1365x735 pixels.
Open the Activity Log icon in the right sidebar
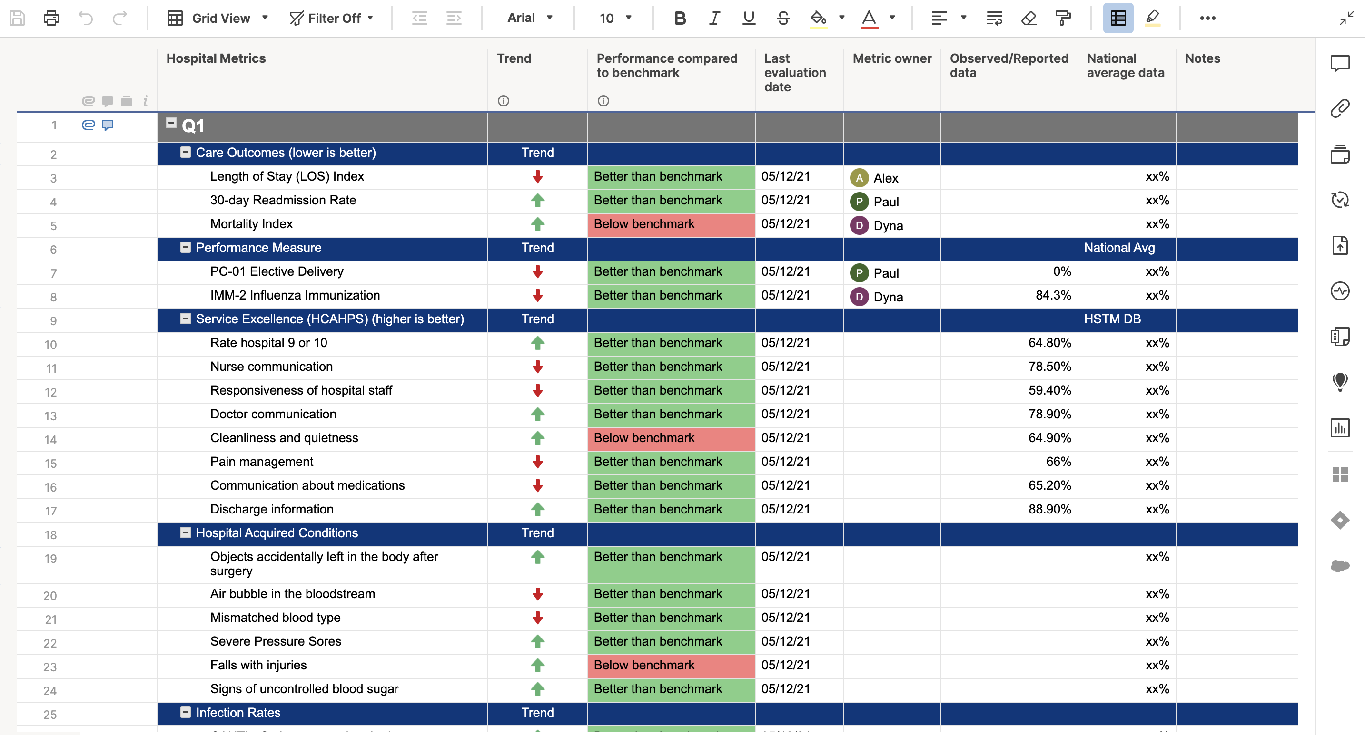tap(1340, 290)
